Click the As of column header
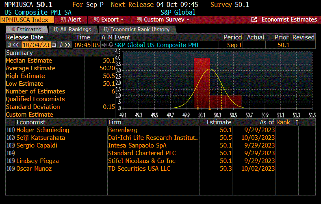Viewport: 321px width, 204px height. [x=267, y=122]
